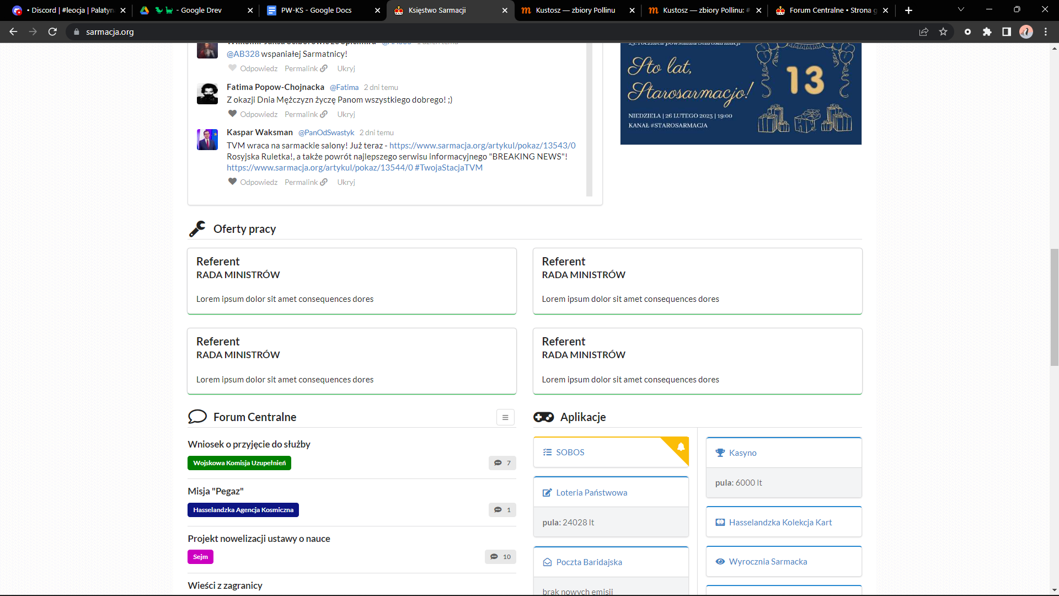Click Wojskowa Komisja Uzupełnień green tag

pyautogui.click(x=239, y=463)
